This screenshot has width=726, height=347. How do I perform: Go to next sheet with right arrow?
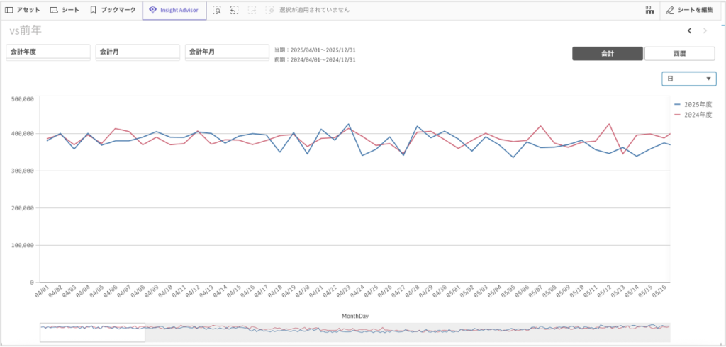tap(705, 30)
